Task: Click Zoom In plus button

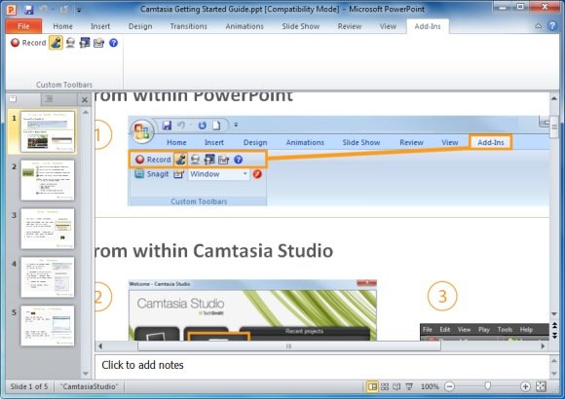Action: click(x=525, y=386)
